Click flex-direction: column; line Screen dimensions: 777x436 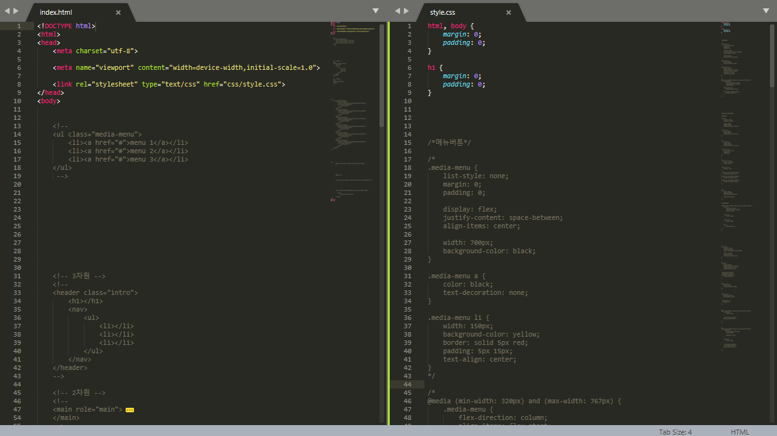click(x=503, y=418)
